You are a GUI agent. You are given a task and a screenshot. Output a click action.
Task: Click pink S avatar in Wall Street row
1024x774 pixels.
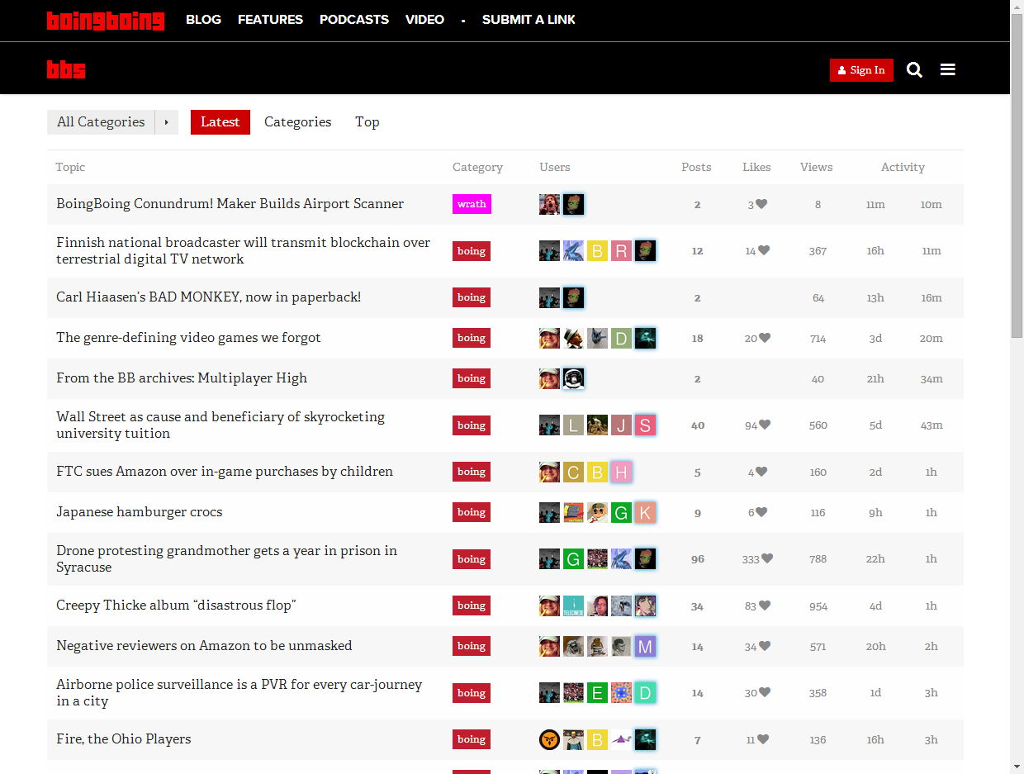(645, 425)
